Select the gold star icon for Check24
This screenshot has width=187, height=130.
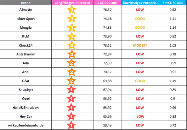point(72,45)
